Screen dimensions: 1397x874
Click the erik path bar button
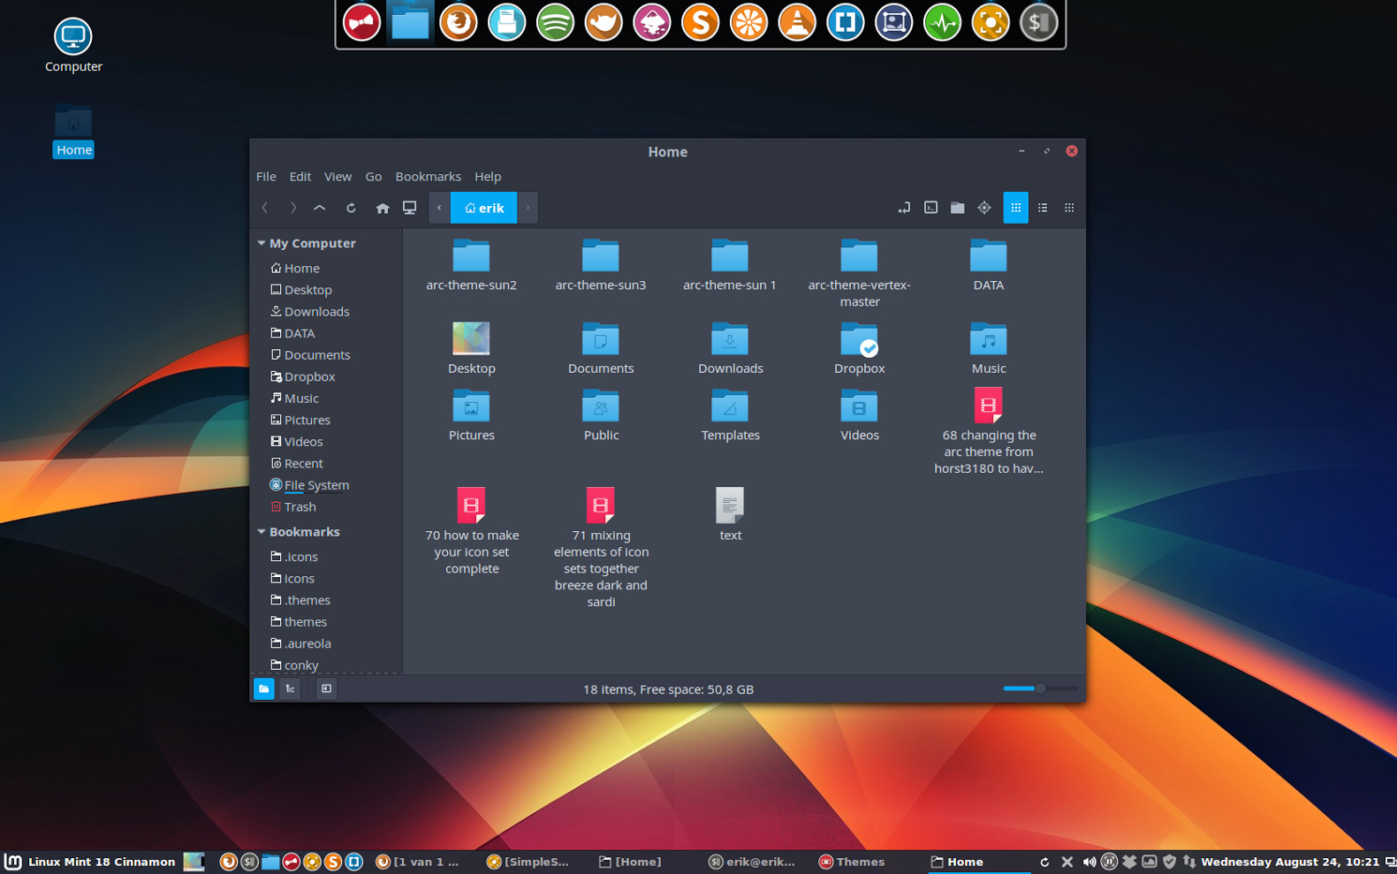pyautogui.click(x=484, y=208)
